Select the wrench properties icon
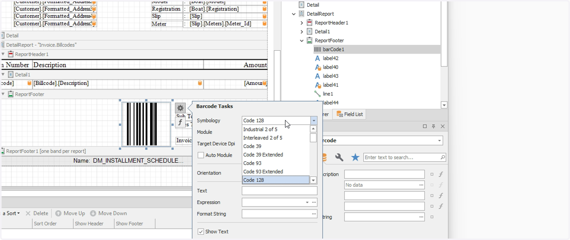The height and width of the screenshot is (240, 570). pos(339,157)
